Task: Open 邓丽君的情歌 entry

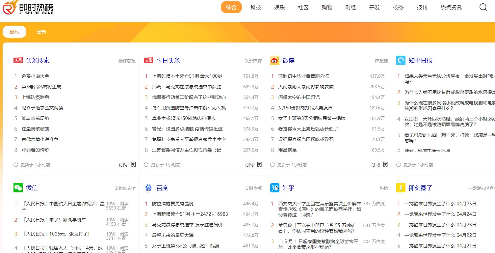Action: [36, 150]
